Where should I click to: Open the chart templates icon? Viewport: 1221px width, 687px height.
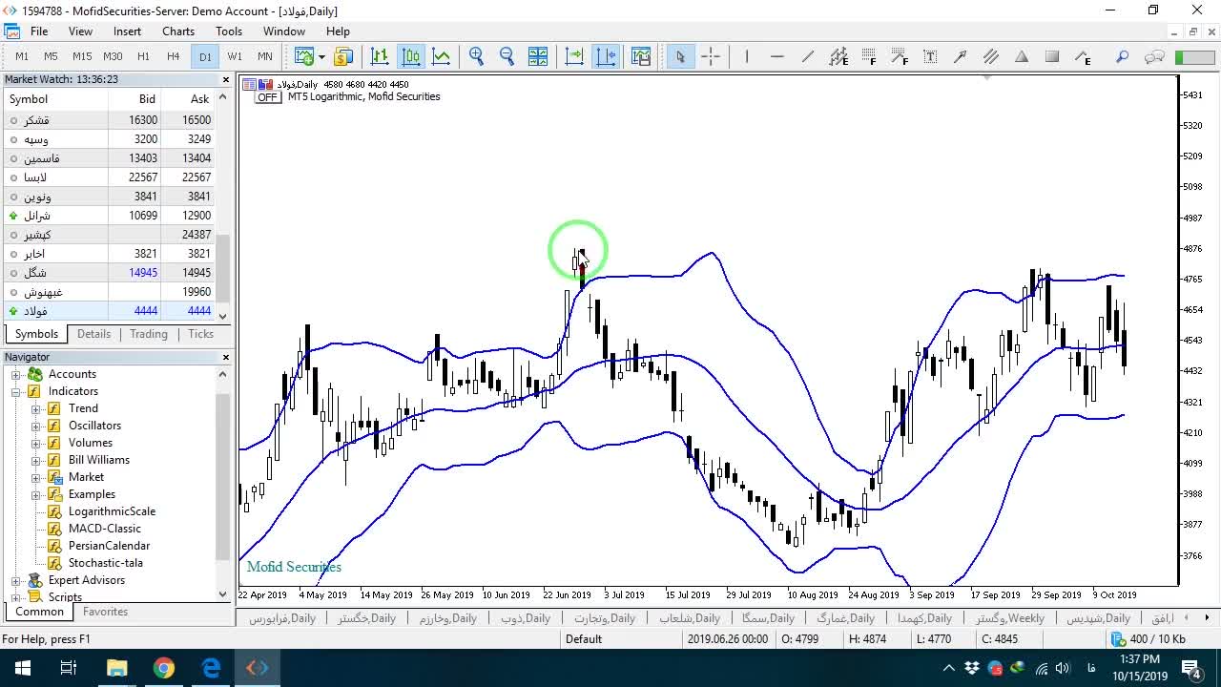[x=641, y=56]
